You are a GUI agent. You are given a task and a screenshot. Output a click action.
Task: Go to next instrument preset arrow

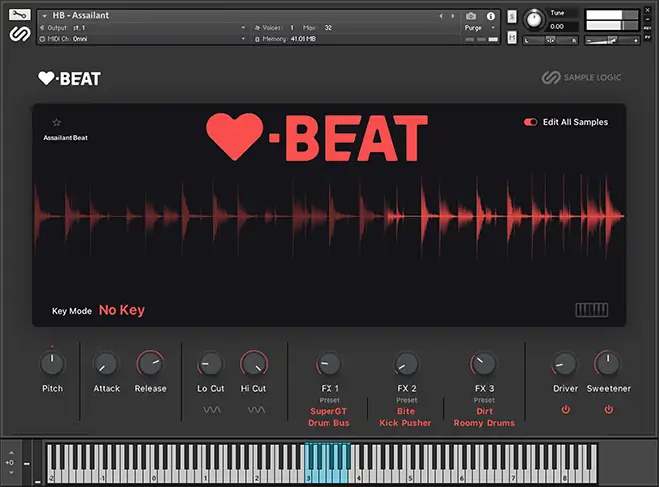click(x=452, y=16)
